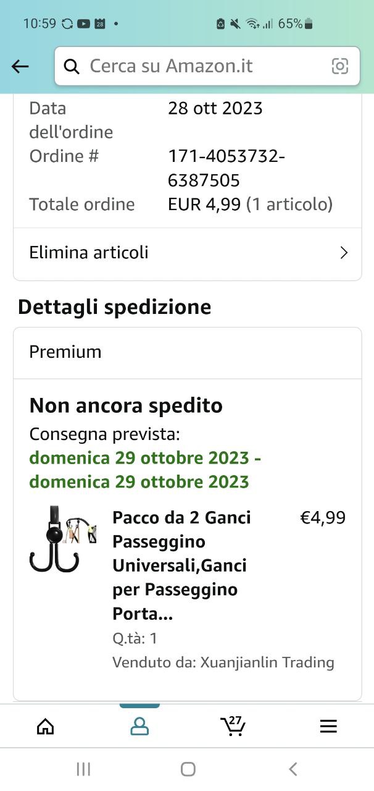This screenshot has width=374, height=791.
Task: Go to Amazon home tab
Action: [x=46, y=726]
